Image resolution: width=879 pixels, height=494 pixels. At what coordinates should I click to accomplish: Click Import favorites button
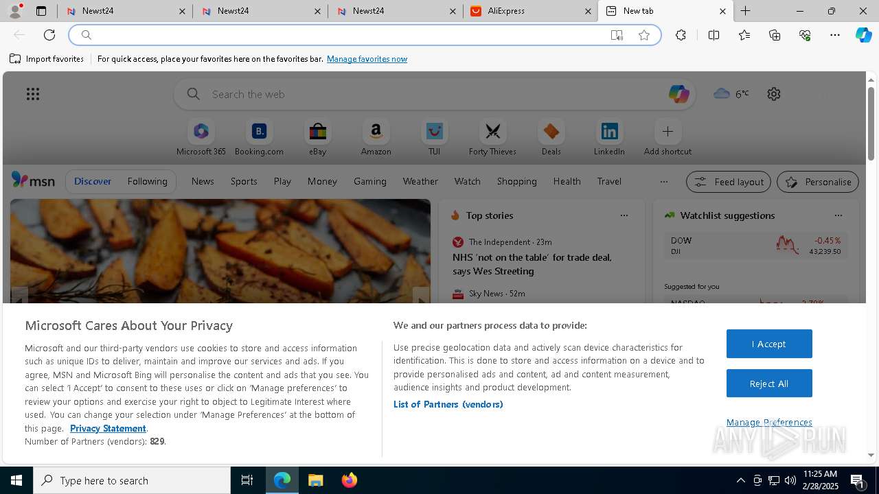(x=47, y=59)
